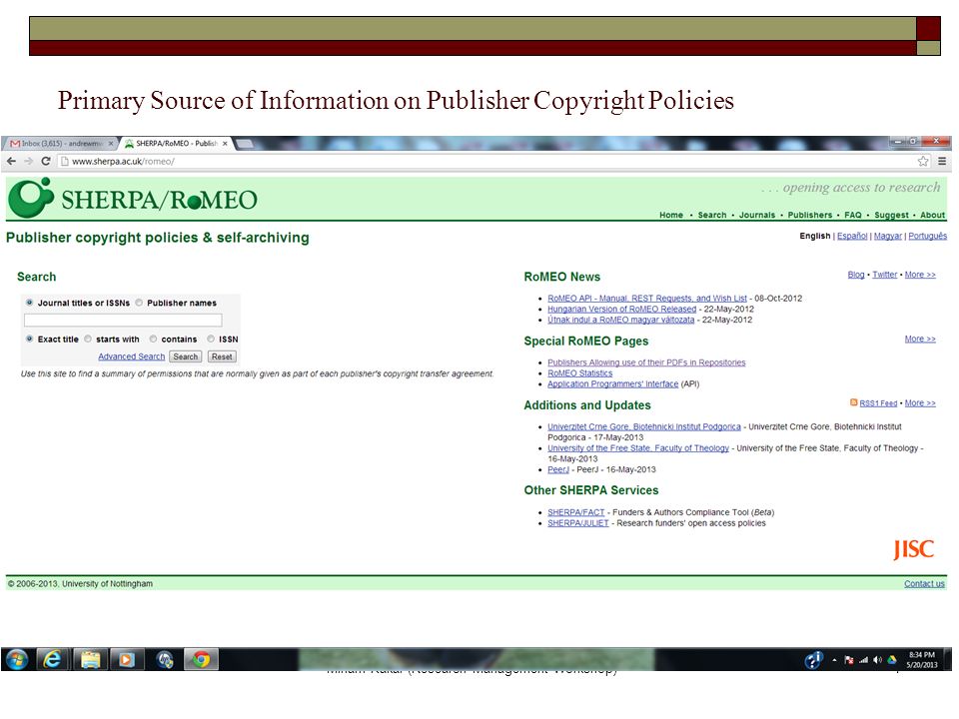The height and width of the screenshot is (719, 959).
Task: Click the Search button
Action: tap(186, 357)
